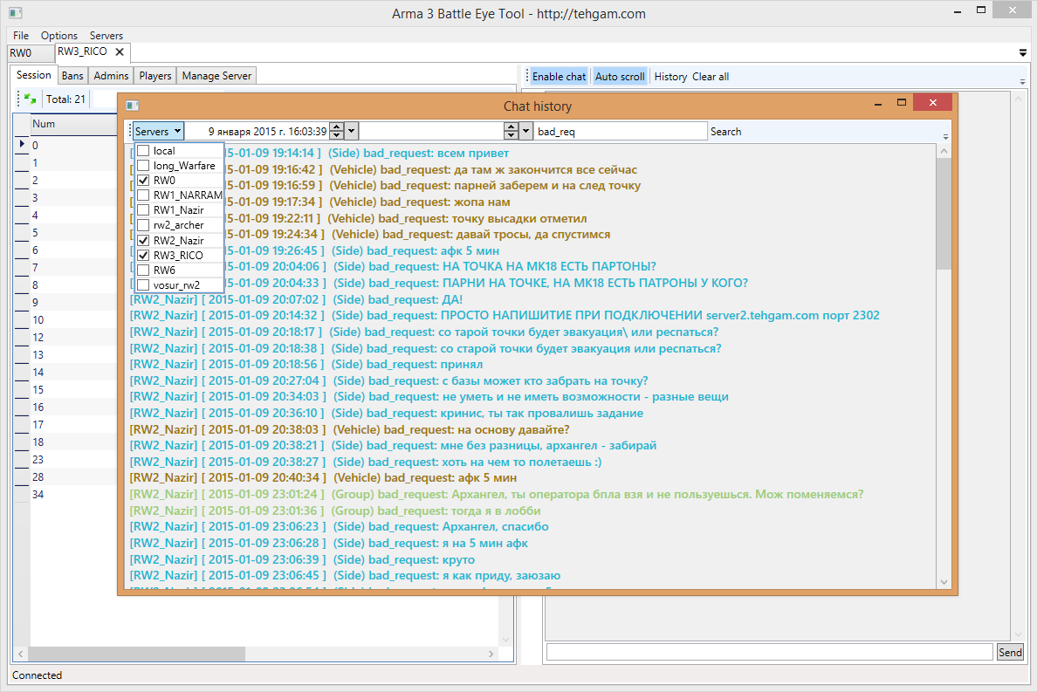Toggle the Auto scroll button

620,77
